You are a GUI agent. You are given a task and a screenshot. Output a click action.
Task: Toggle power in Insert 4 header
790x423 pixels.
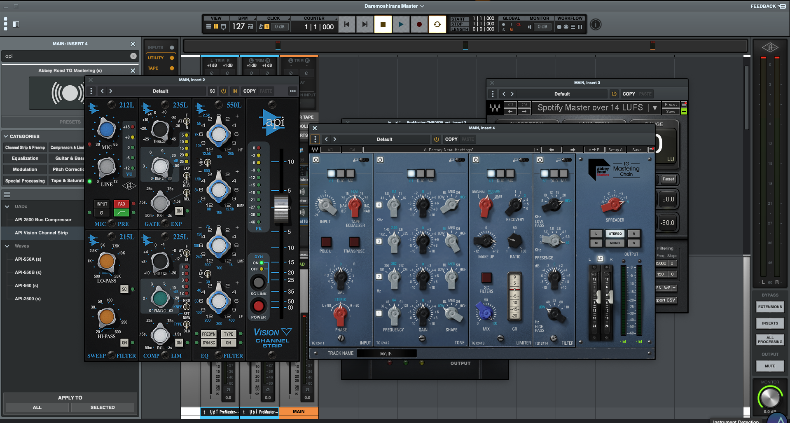[x=436, y=139]
